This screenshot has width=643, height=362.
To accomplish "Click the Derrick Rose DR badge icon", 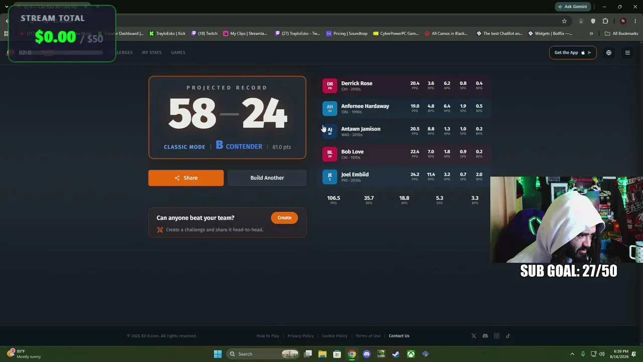I will (330, 85).
